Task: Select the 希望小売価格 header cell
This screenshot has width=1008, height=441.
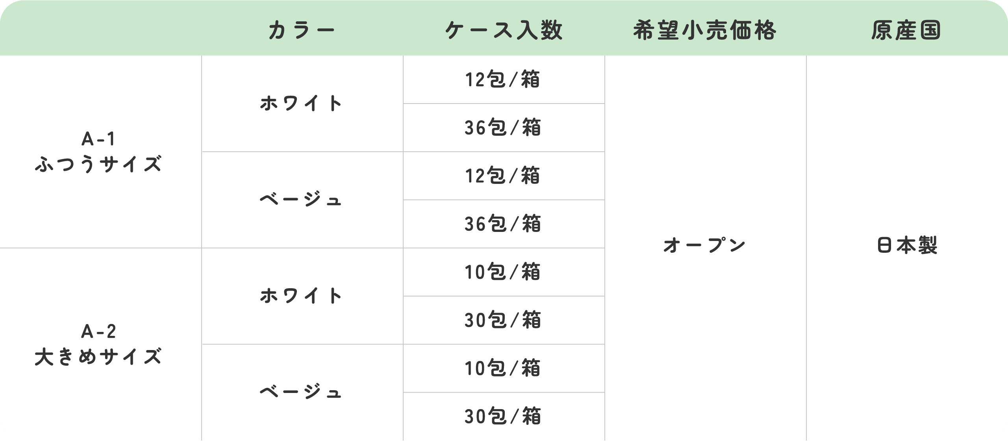Action: click(705, 31)
